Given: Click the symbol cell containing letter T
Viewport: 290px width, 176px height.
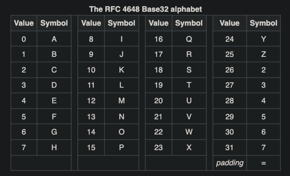Looking at the screenshot, I should click(189, 85).
